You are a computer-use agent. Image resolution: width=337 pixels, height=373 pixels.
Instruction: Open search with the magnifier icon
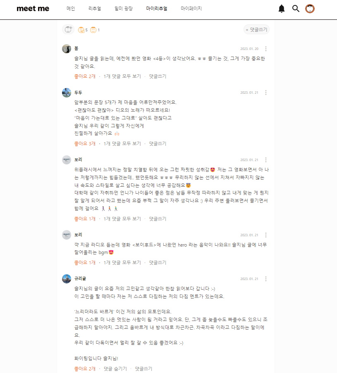pos(296,9)
